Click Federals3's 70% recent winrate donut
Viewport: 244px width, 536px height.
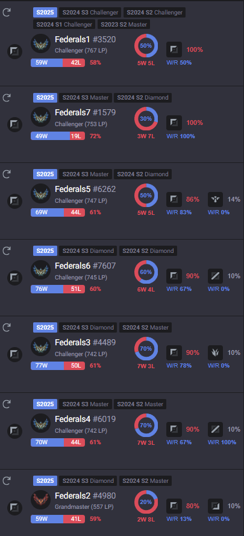tap(146, 349)
